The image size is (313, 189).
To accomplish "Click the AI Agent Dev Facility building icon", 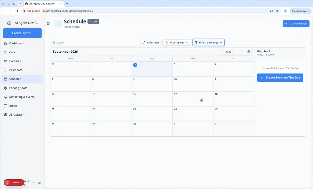I will [9, 23].
